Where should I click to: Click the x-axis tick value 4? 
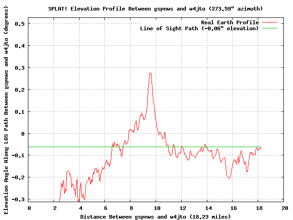pyautogui.click(x=81, y=208)
